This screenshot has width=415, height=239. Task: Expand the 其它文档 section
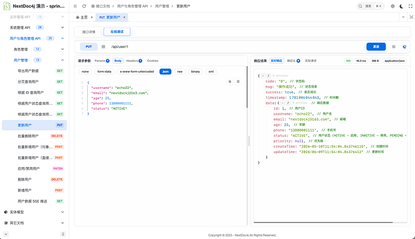tap(34, 223)
